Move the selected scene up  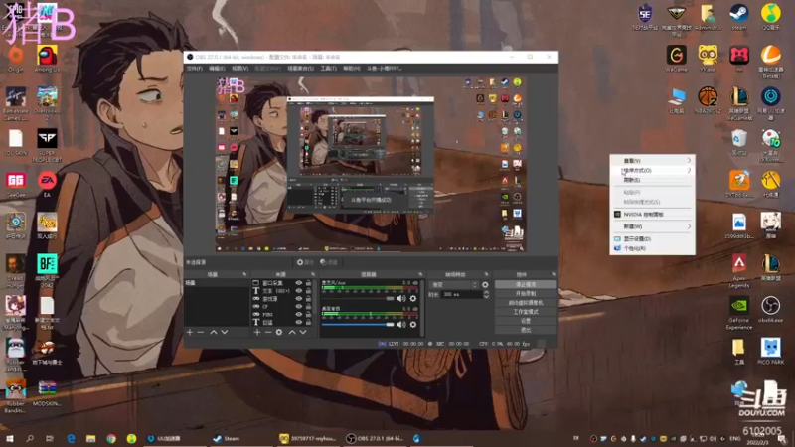214,332
